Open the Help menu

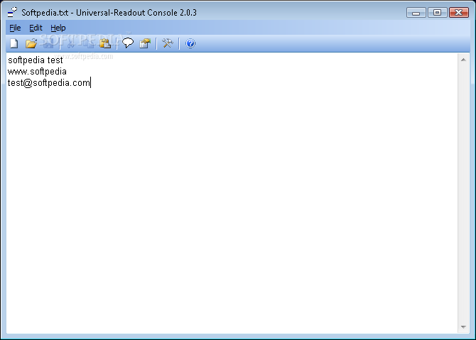[58, 28]
